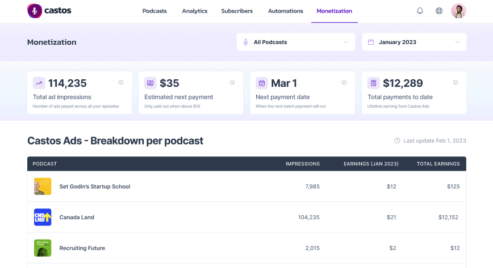Go to the Podcasts tab
Screen dimensions: 493x268
coord(154,11)
